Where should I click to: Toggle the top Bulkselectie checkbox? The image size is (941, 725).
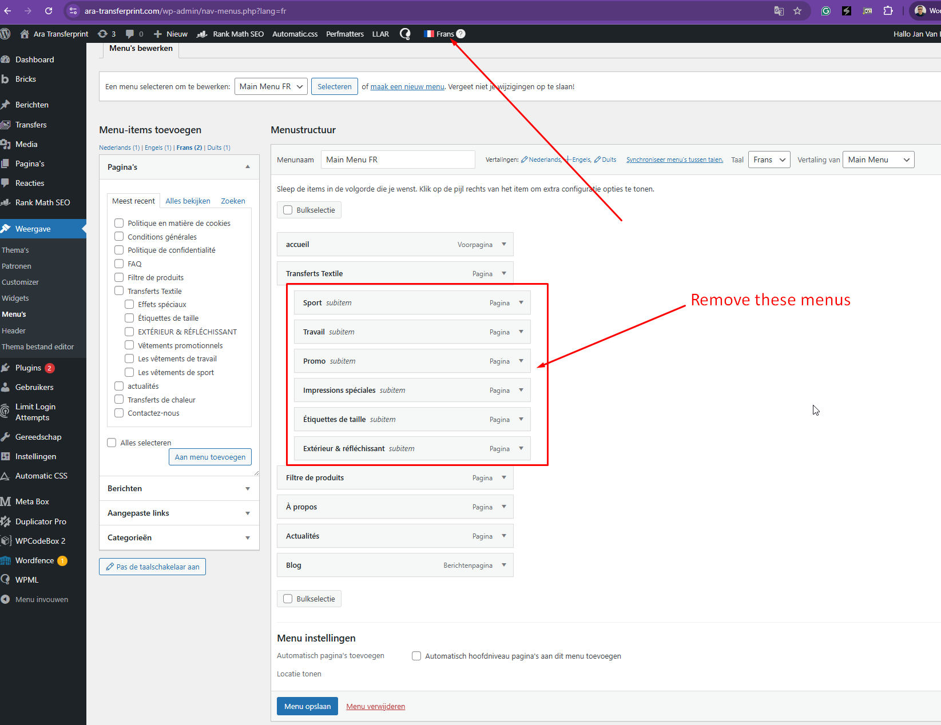click(288, 210)
